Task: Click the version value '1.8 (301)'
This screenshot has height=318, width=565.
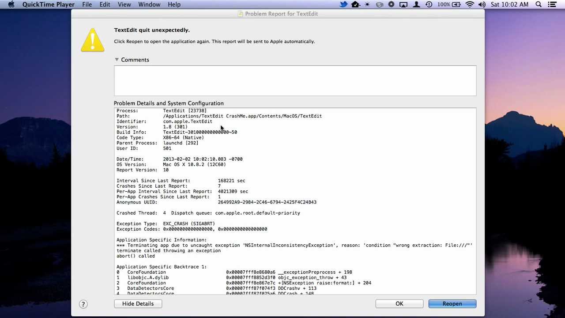Action: 175,127
